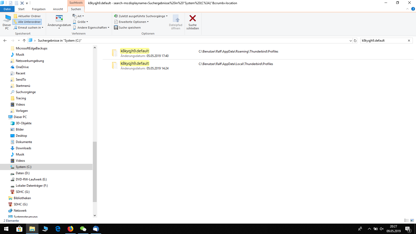Expand Erweiterte Optionen dropdown
The width and height of the screenshot is (416, 234).
(131, 22)
